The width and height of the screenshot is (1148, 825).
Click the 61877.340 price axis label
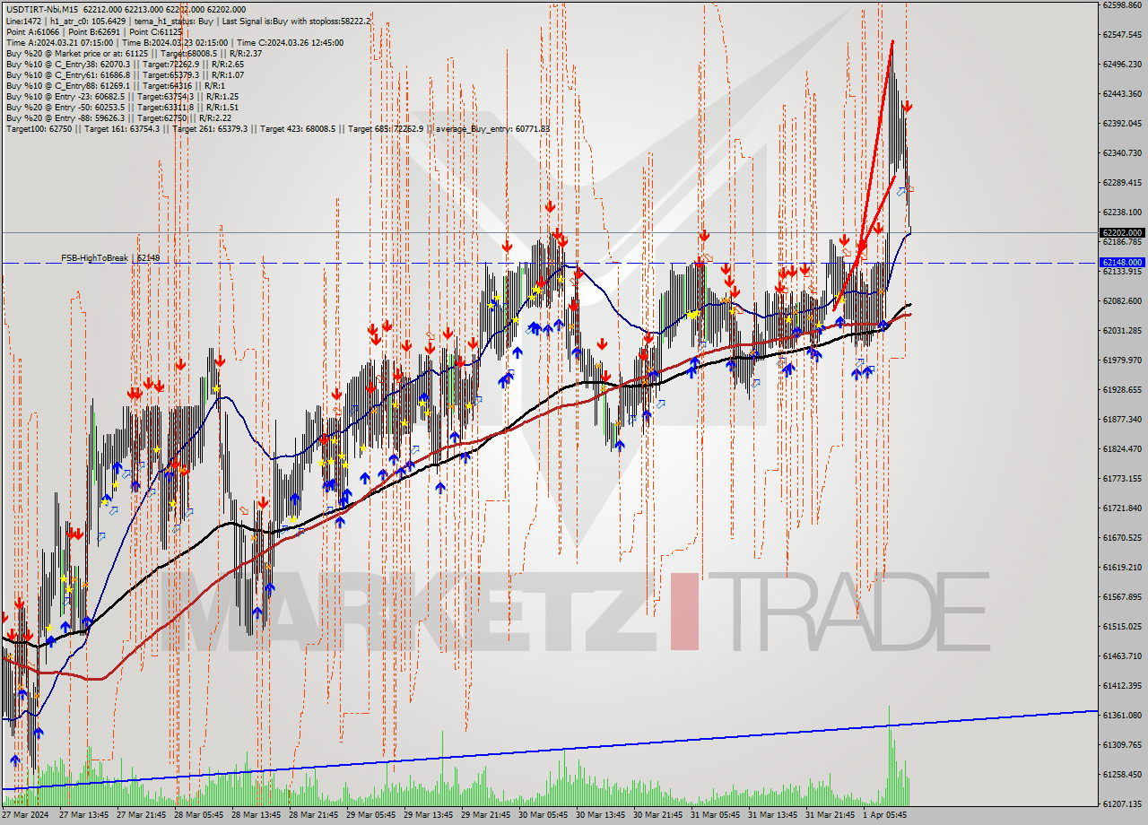1121,420
